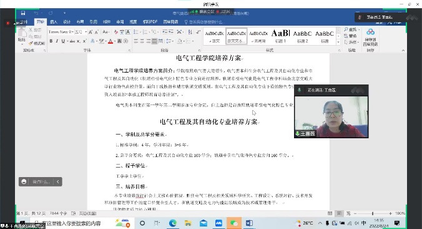Image resolution: width=422 pixels, height=229 pixels.
Task: Toggle Italic formatting button
Action: coord(57,41)
